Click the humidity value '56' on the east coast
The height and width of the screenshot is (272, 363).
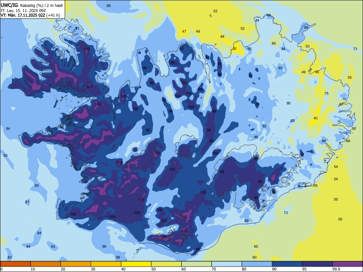(348, 141)
